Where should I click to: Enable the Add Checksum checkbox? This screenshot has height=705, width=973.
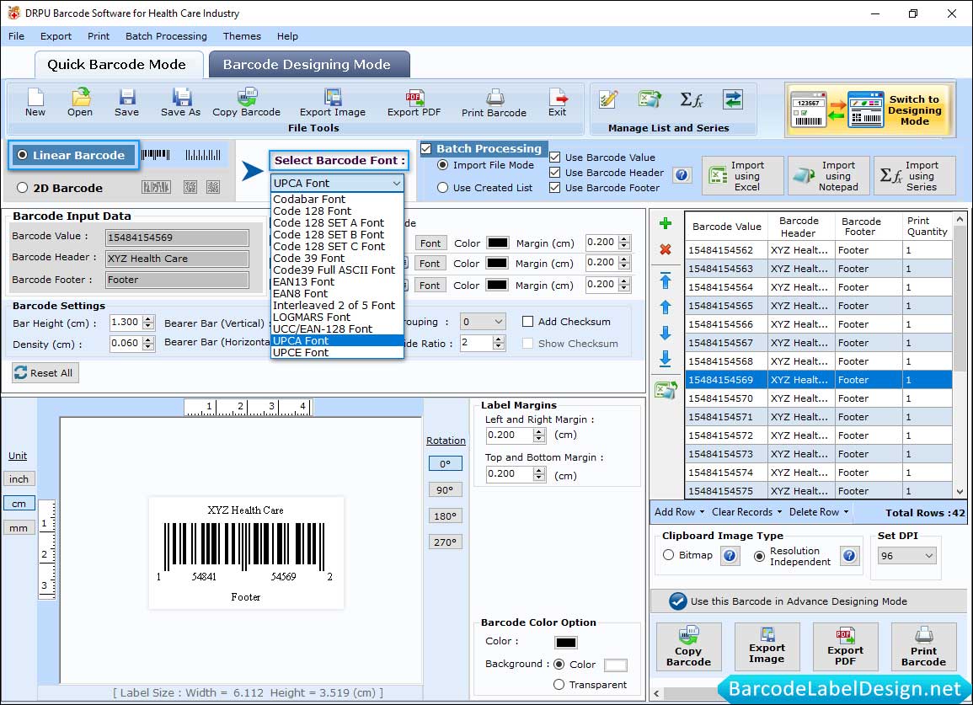click(x=527, y=322)
